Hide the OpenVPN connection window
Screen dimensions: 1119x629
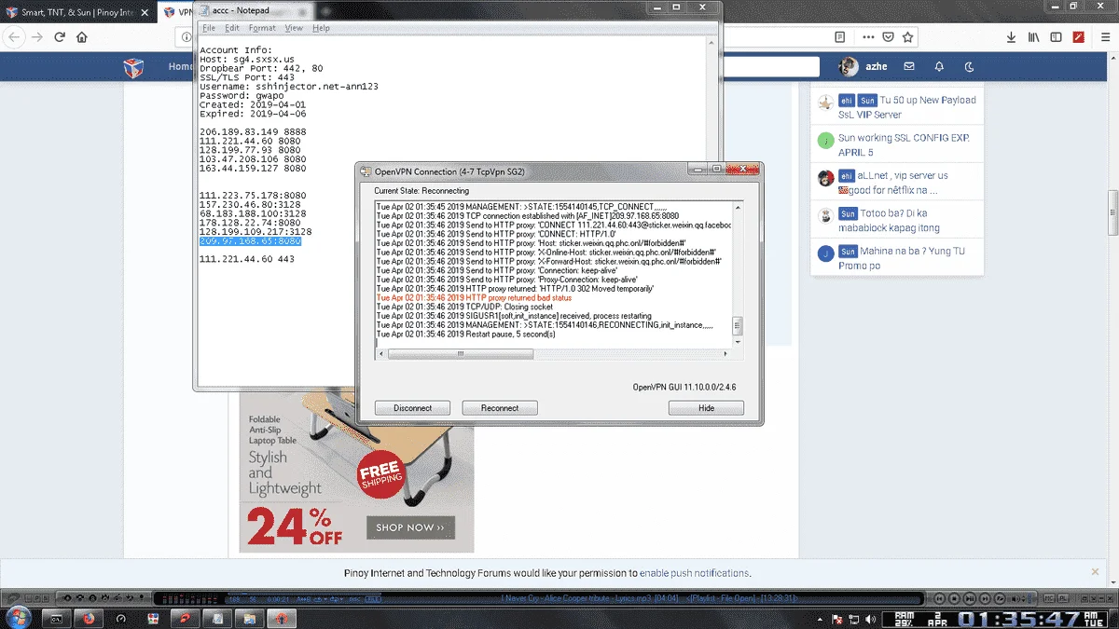(706, 408)
